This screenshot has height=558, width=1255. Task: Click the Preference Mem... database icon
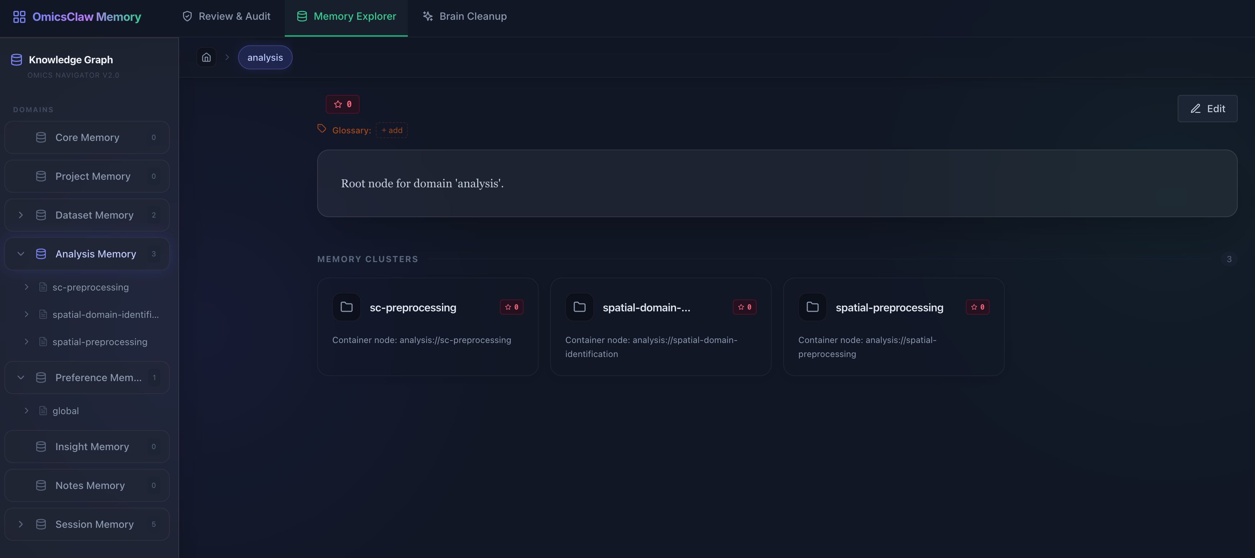[41, 378]
